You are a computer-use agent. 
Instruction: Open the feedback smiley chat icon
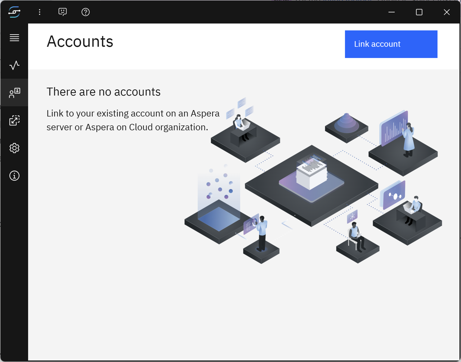coord(63,12)
